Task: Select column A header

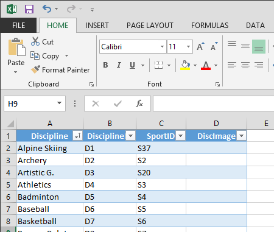Action: tap(50, 124)
